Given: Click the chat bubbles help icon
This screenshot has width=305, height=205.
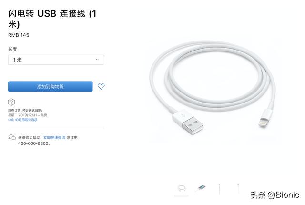Looking at the screenshot, I should coord(12,137).
